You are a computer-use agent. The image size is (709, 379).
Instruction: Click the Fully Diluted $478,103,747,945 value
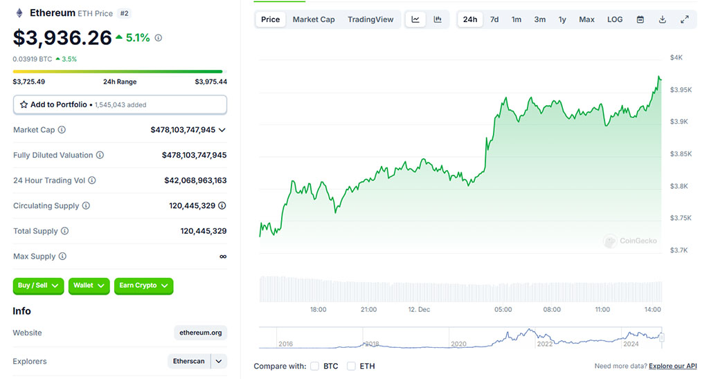pos(194,155)
